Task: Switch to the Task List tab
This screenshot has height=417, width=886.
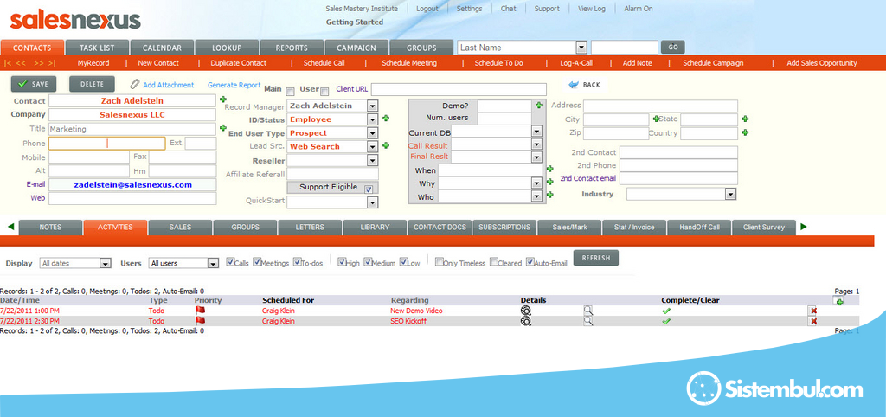Action: pos(97,48)
